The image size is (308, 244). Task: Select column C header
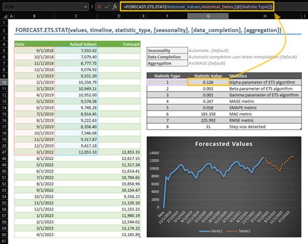click(76, 16)
